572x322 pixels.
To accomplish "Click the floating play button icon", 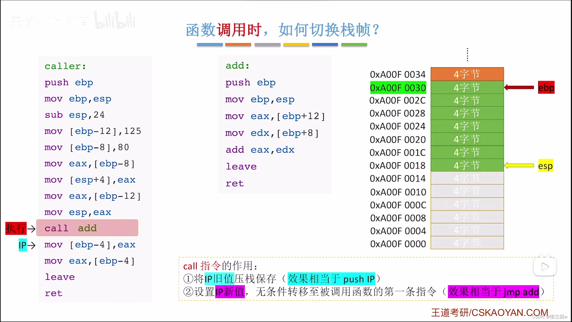I will (x=545, y=267).
